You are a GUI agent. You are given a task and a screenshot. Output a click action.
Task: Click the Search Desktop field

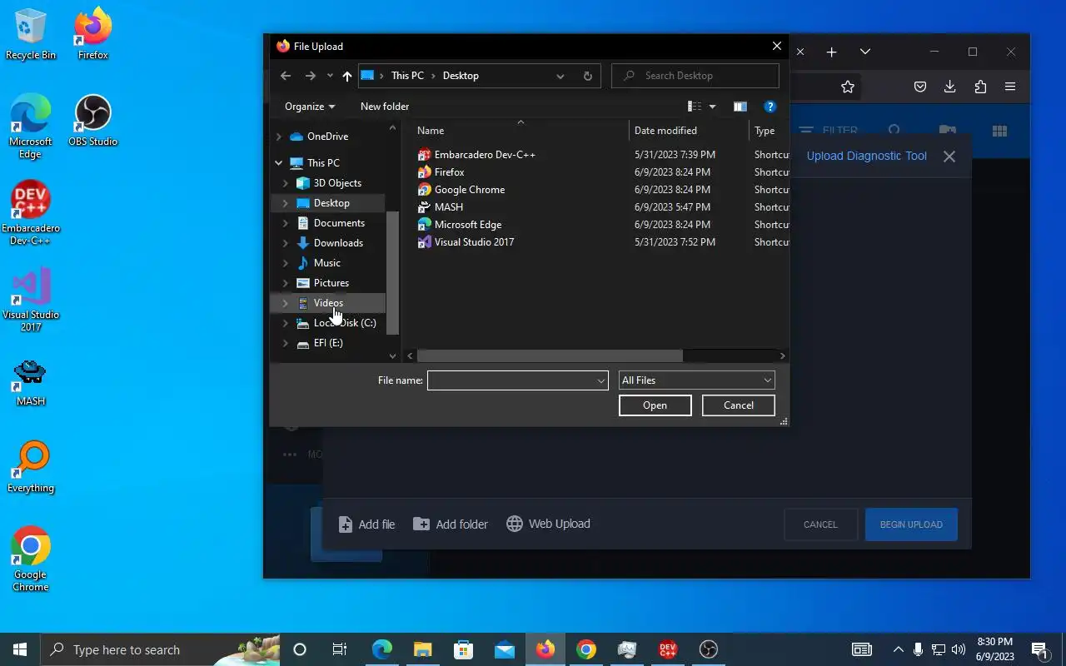[x=695, y=76]
